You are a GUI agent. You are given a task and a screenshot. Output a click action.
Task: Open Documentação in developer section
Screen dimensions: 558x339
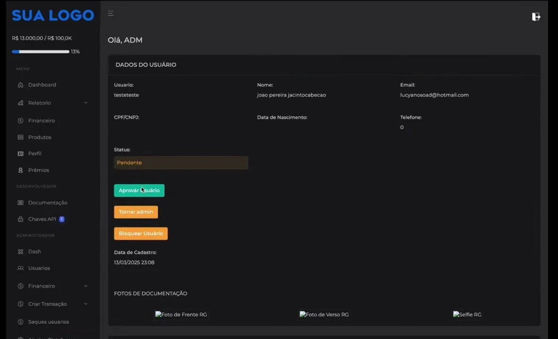(48, 202)
